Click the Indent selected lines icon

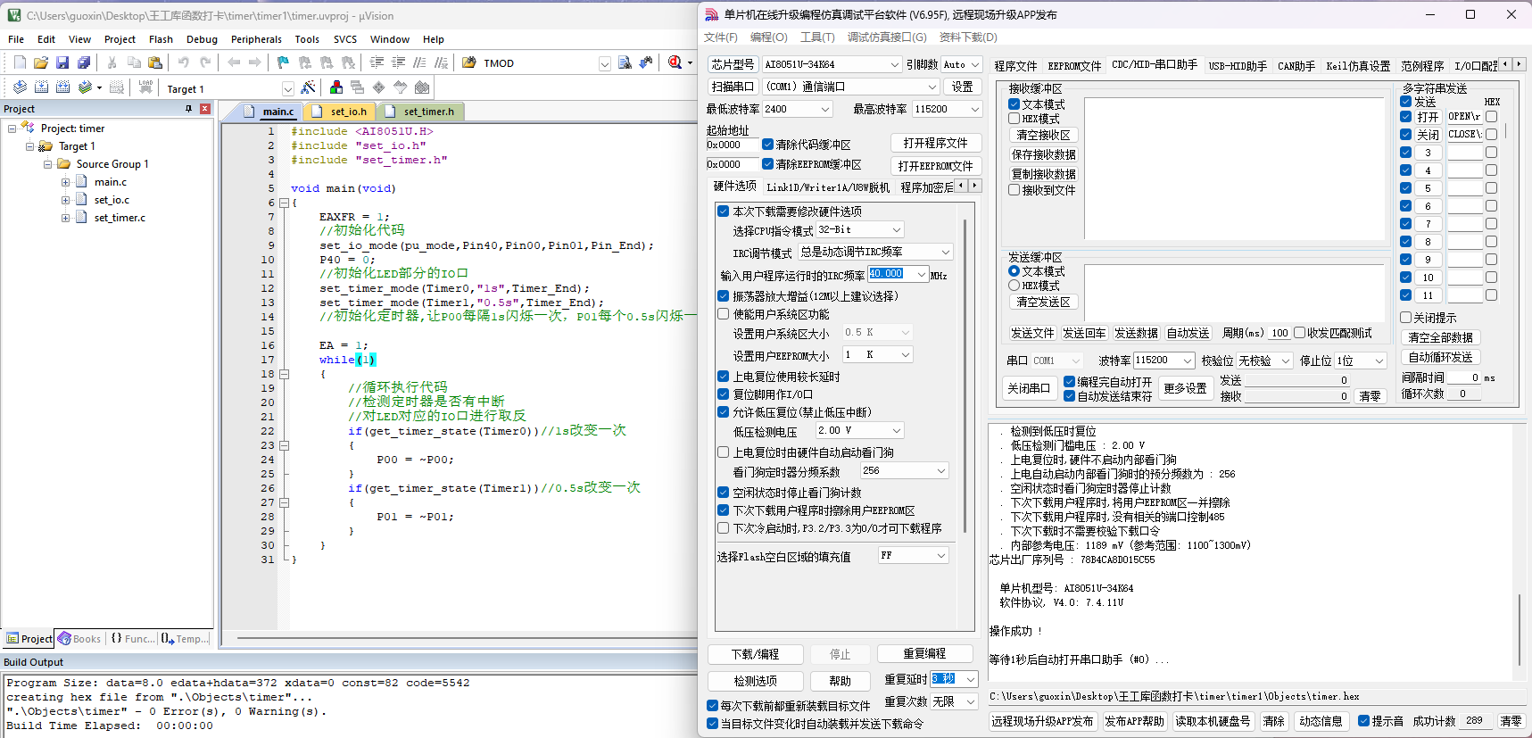tap(377, 62)
